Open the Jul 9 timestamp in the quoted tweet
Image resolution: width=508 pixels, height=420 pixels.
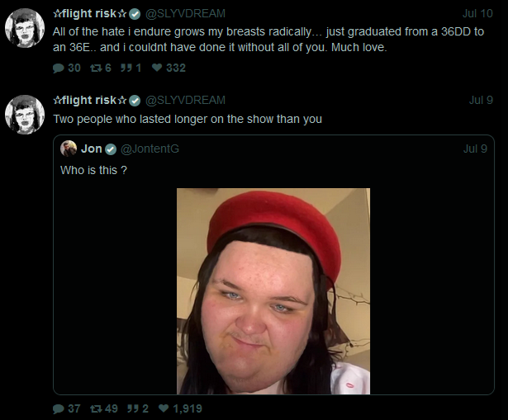pyautogui.click(x=475, y=149)
